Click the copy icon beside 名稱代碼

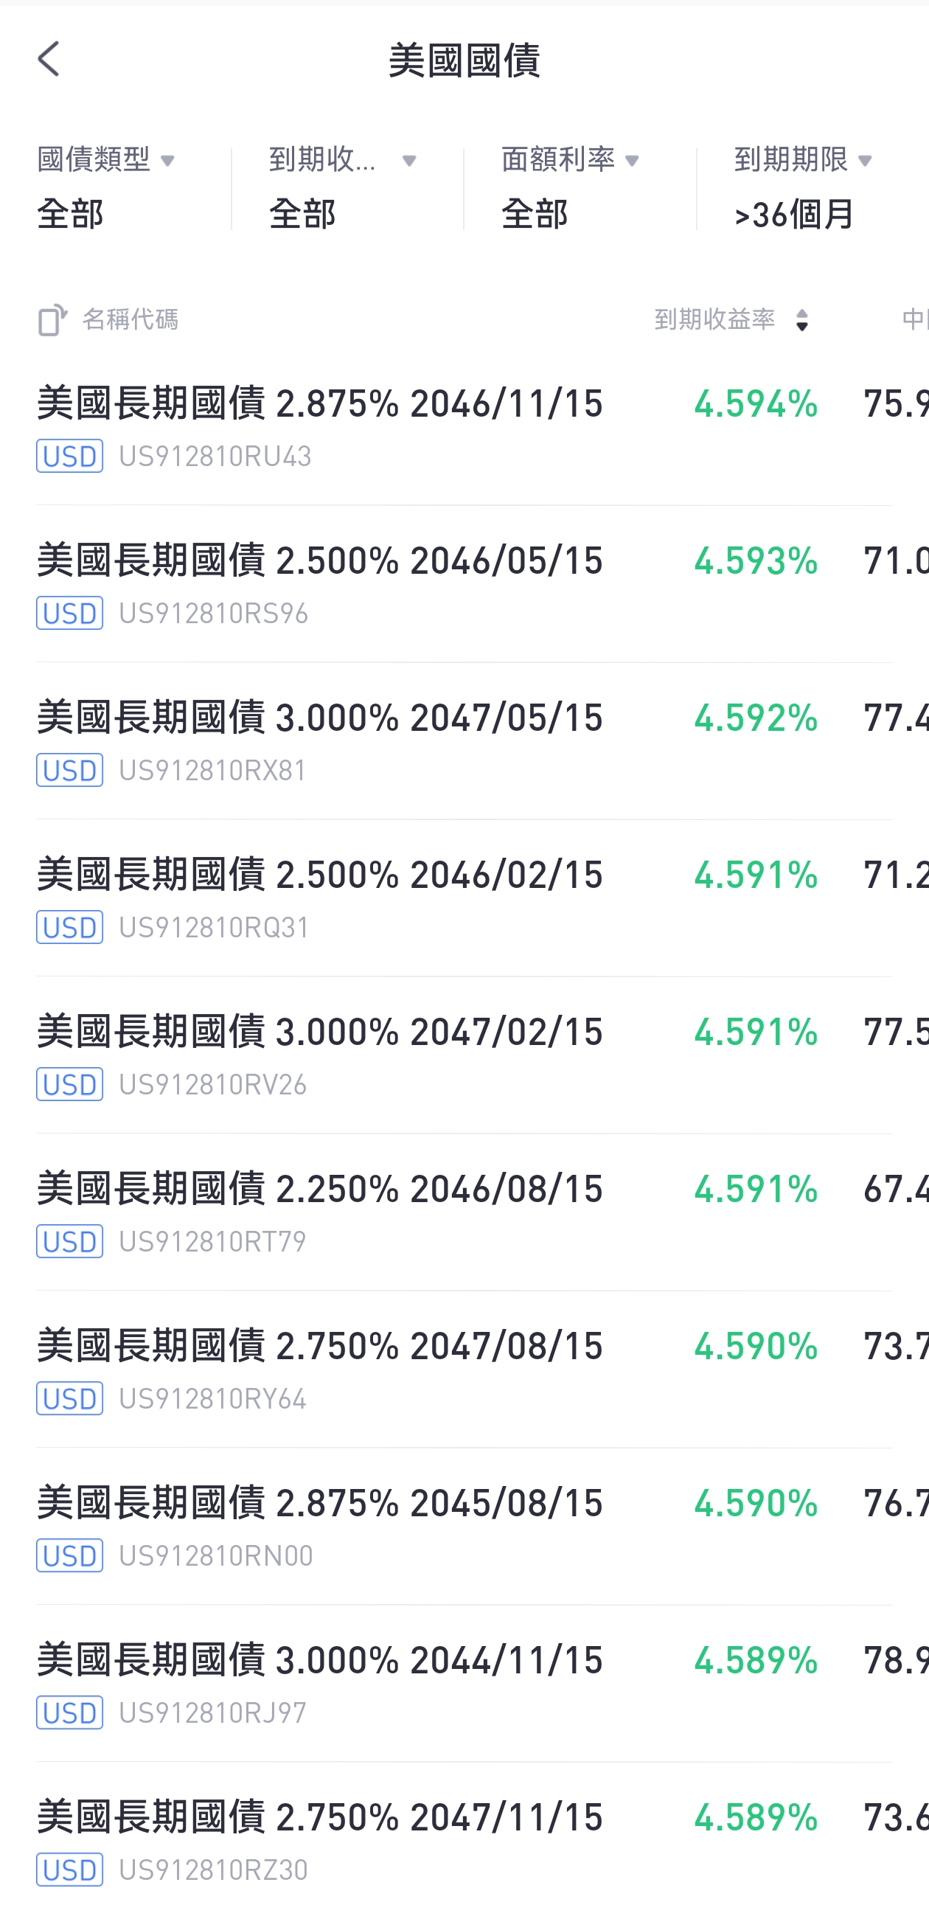(x=52, y=320)
